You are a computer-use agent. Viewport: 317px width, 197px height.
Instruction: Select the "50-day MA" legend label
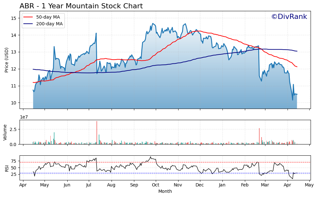48,17
